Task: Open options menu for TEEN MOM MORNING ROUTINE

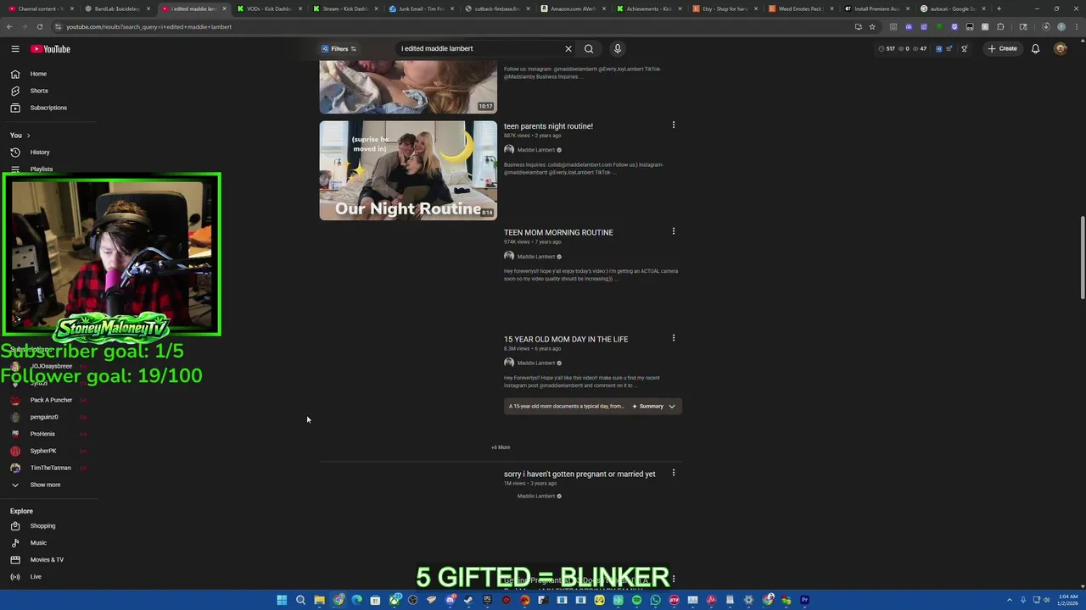Action: click(x=674, y=231)
